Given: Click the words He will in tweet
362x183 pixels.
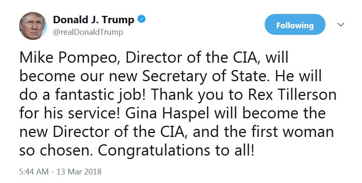Looking at the screenshot, I should 298,76.
